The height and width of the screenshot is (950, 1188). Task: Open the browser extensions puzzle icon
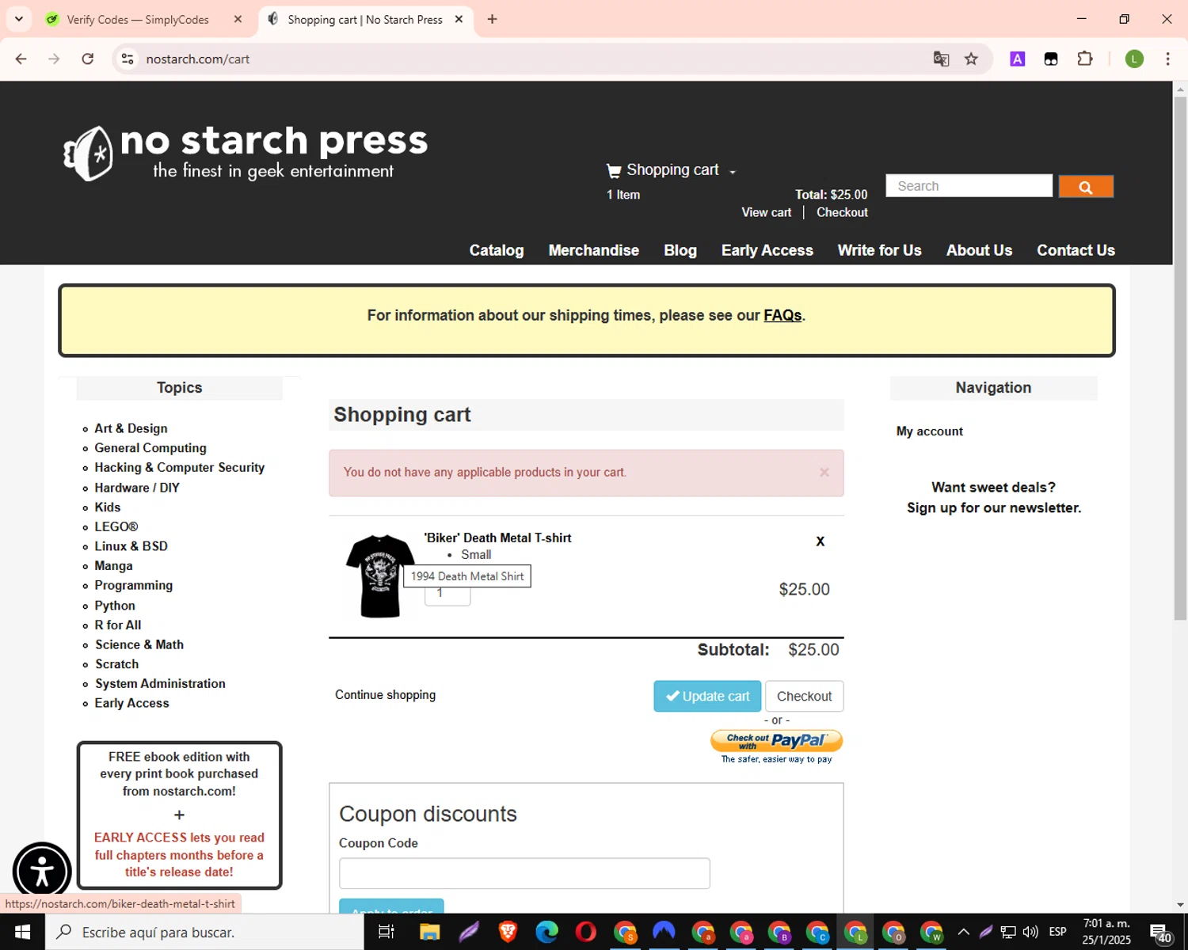click(x=1085, y=59)
